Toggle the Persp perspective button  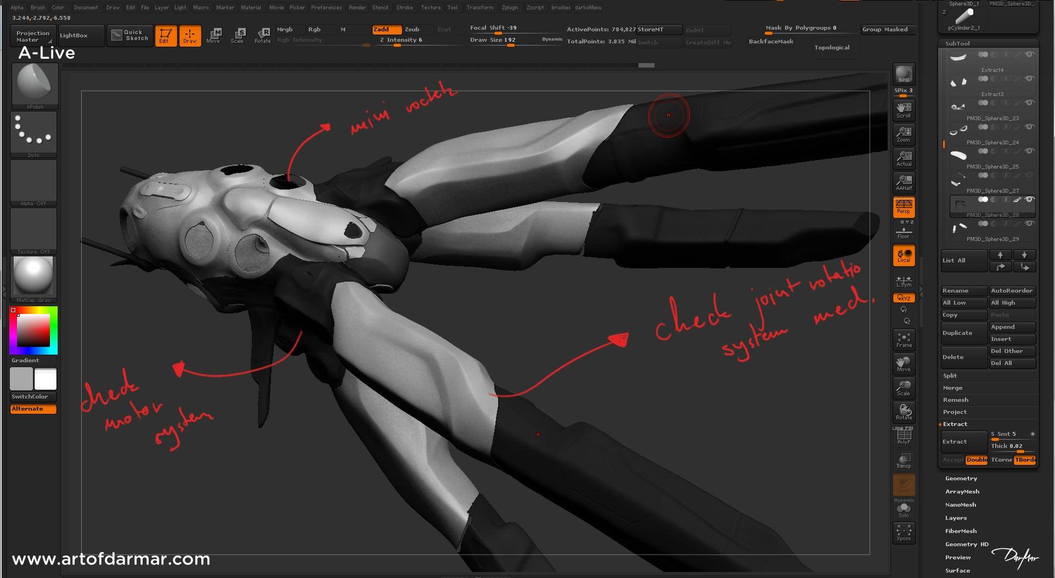(904, 206)
